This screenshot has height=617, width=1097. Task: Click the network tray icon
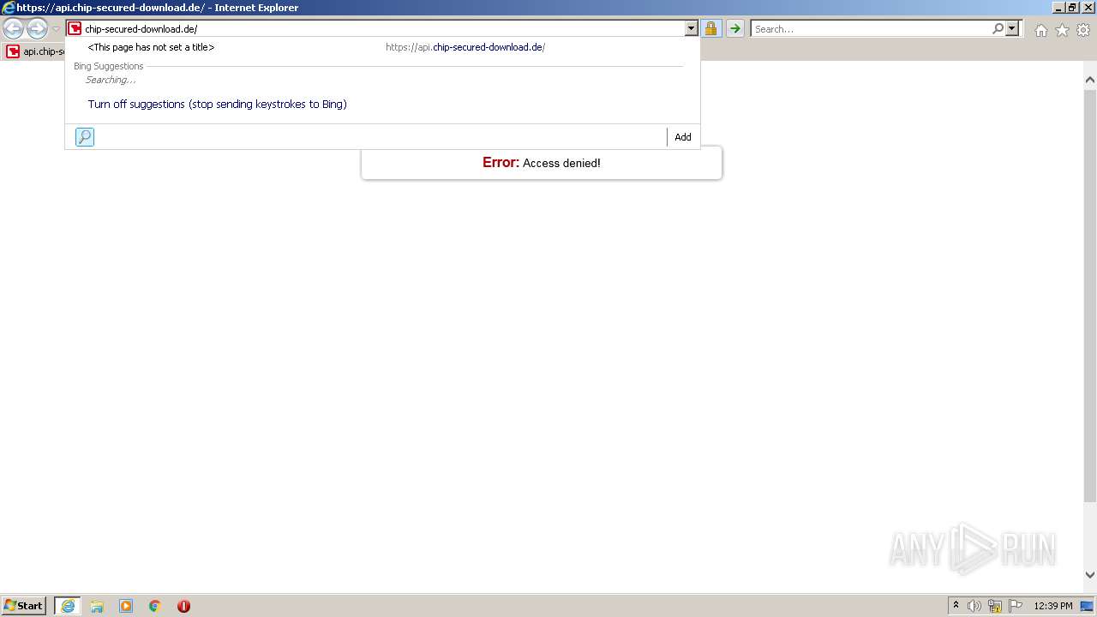point(995,606)
